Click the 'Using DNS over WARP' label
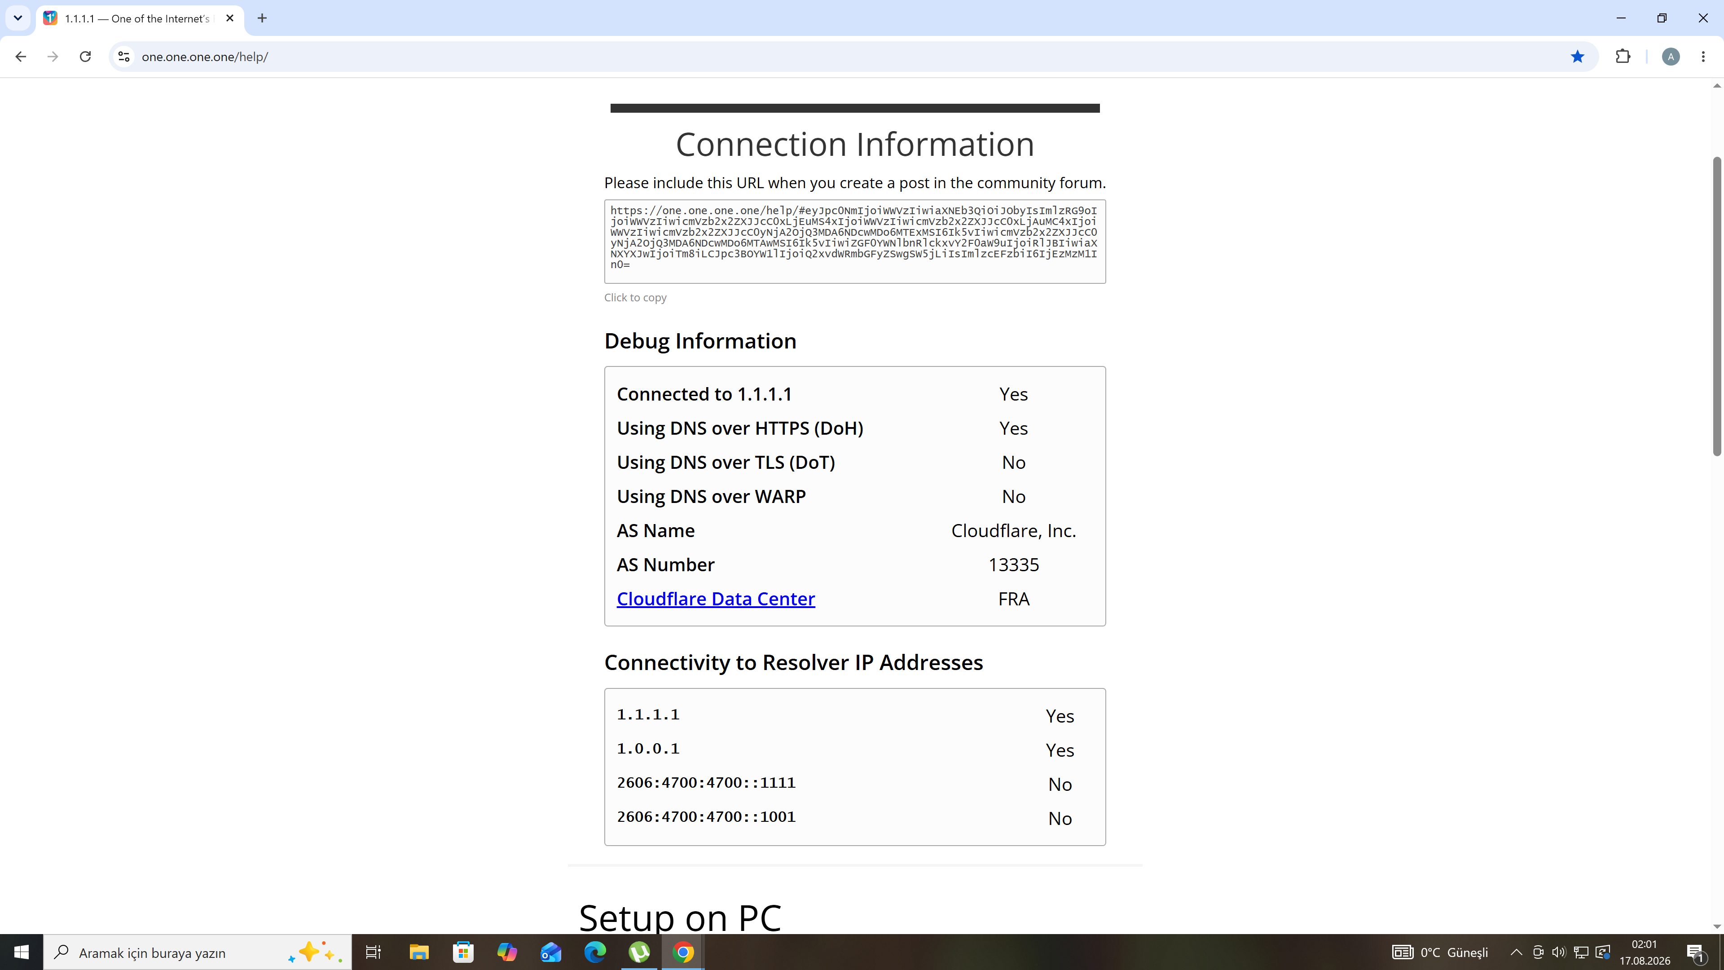 (x=711, y=496)
